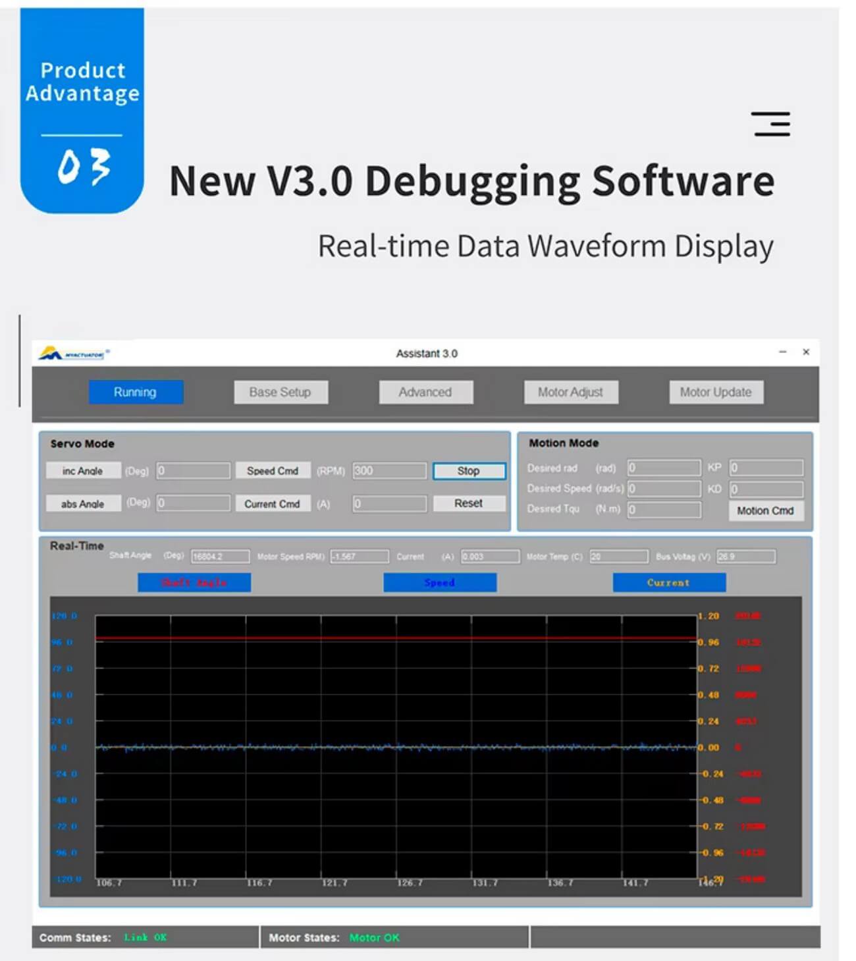Toggle the Shaft Angle waveform display
Viewport: 856px width, 961px height.
(194, 582)
